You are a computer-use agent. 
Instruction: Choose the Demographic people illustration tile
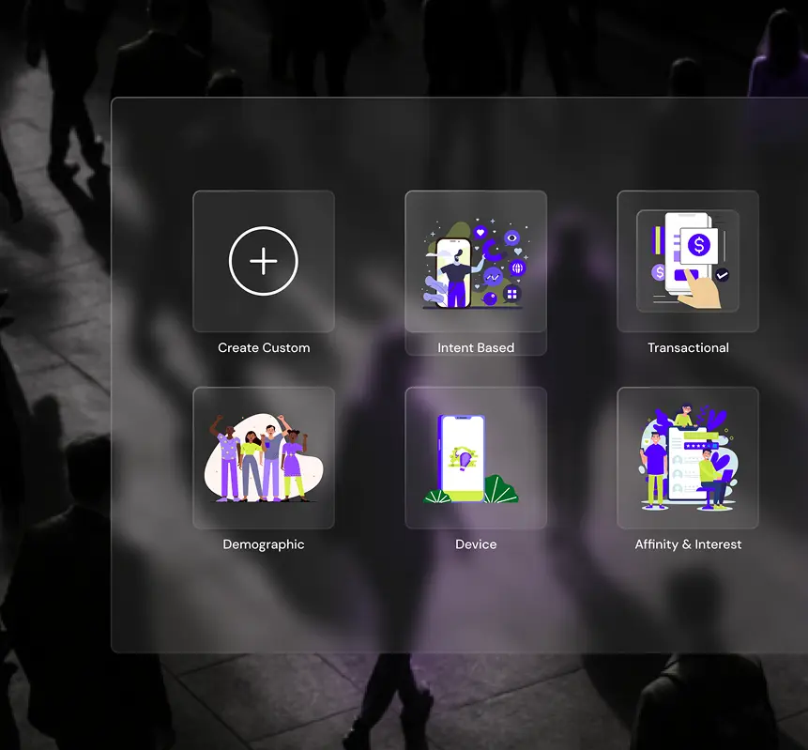pyautogui.click(x=264, y=458)
